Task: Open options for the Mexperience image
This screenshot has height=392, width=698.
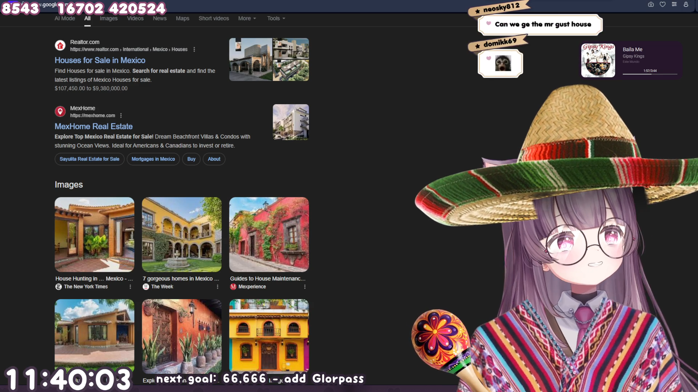Action: click(x=305, y=287)
